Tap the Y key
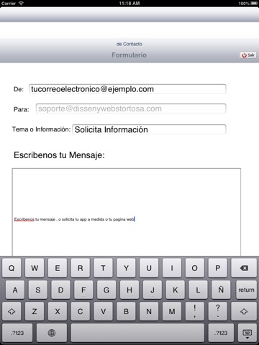Screen dimensions: 259x345 (126, 268)
